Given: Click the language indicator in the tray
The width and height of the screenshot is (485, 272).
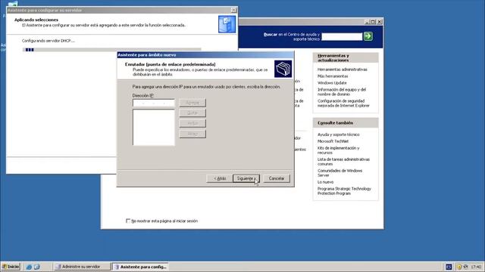Looking at the screenshot, I should pyautogui.click(x=449, y=267).
